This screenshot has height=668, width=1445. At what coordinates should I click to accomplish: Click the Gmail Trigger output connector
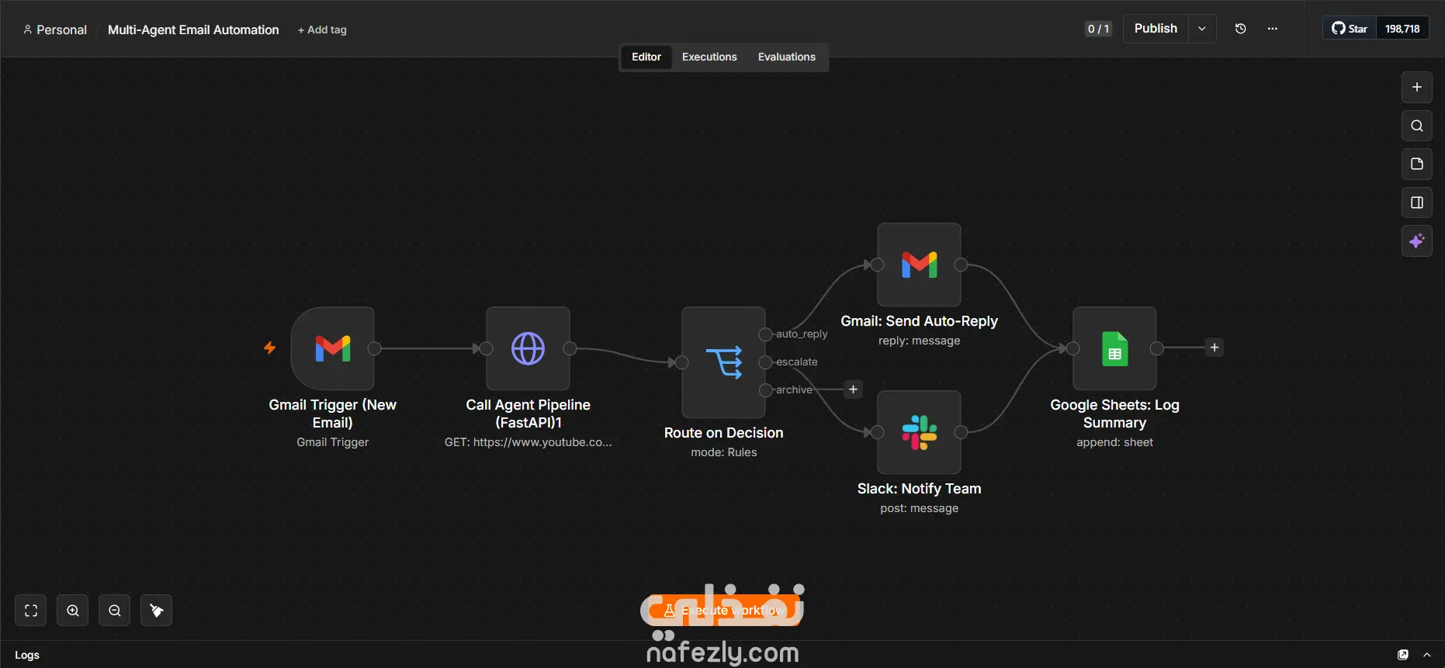(x=374, y=348)
